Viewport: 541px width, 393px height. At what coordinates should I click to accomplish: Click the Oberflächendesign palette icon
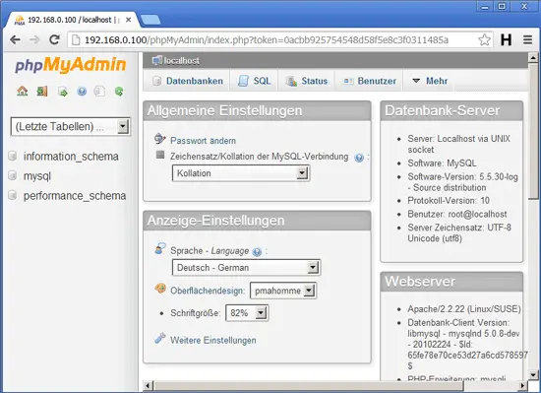pos(160,289)
